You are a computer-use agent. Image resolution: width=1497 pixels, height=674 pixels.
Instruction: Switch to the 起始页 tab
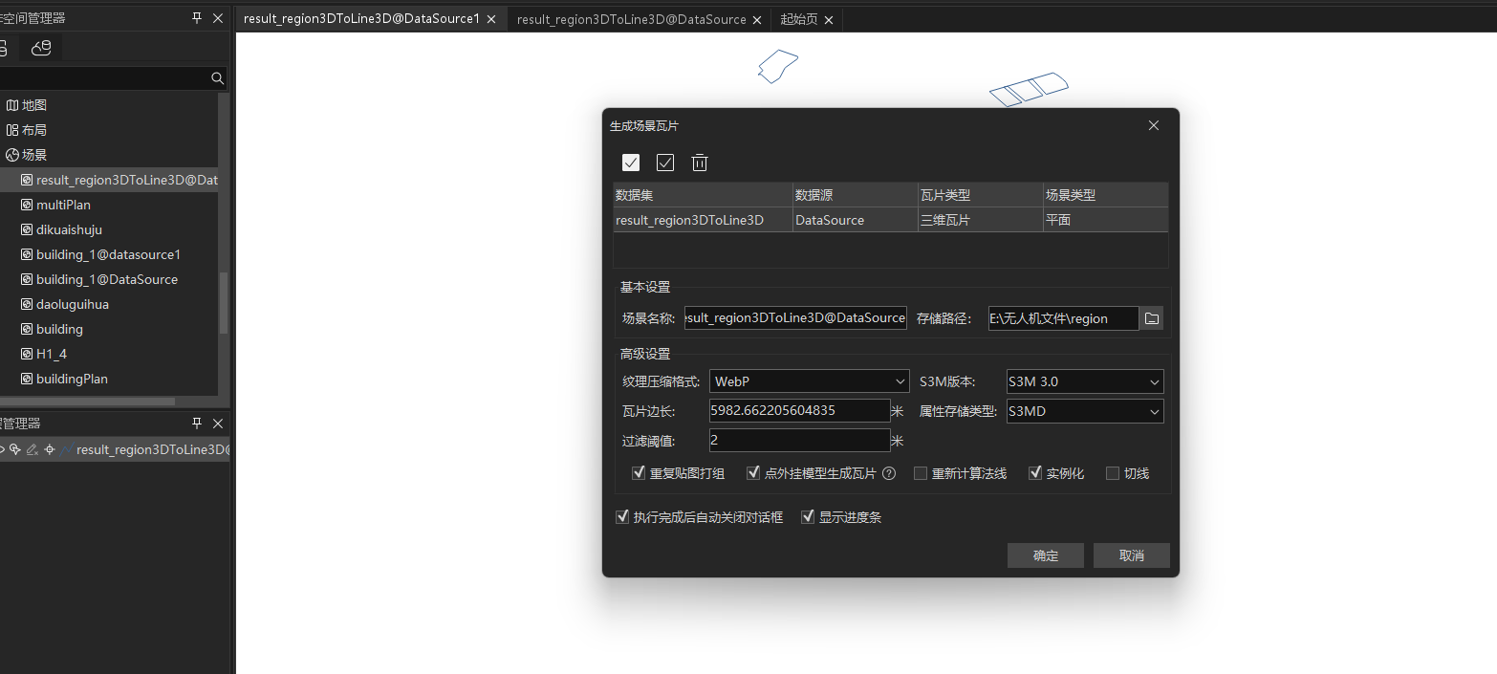point(799,19)
